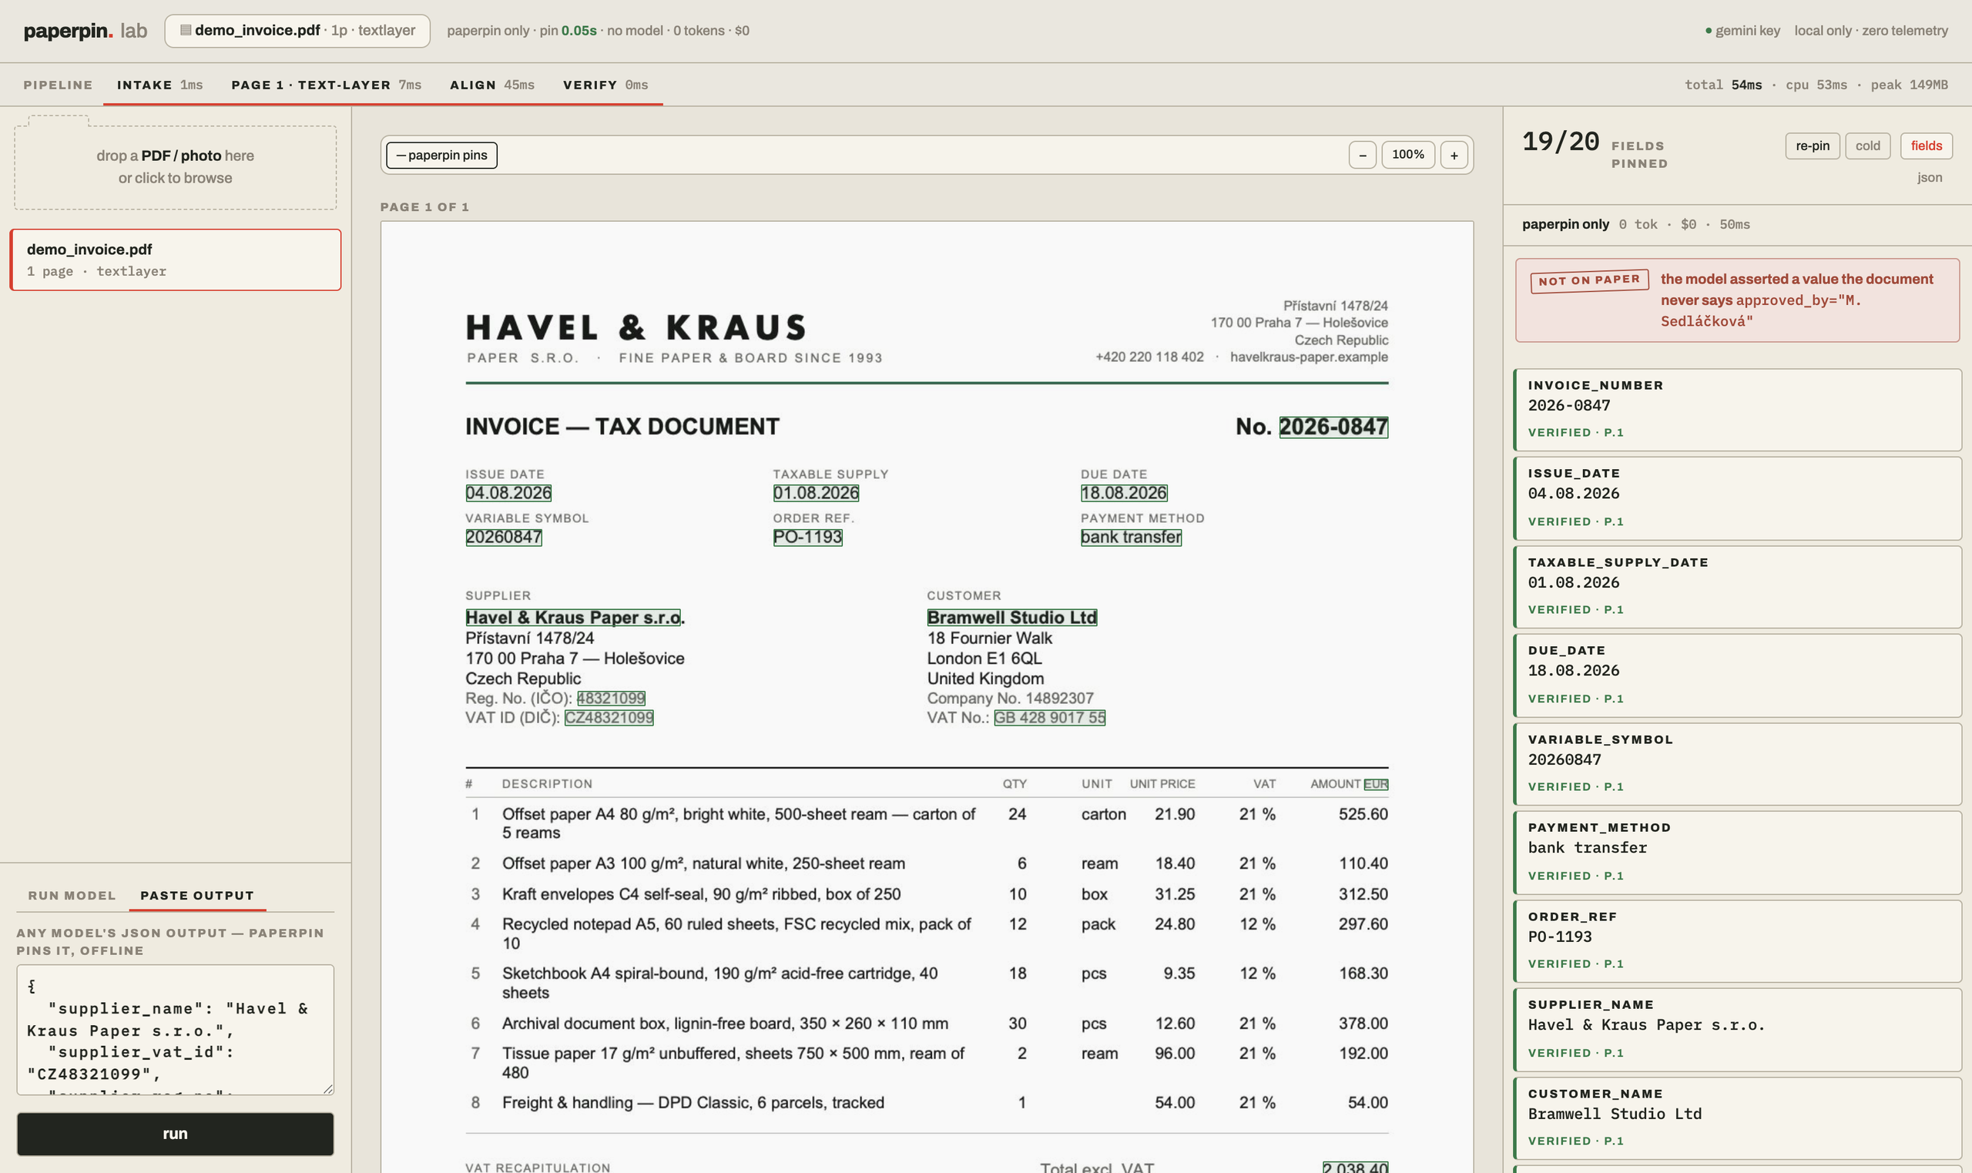Viewport: 1972px width, 1173px height.
Task: Click the pinned Bramwell Studio Ltd customer name
Action: pyautogui.click(x=1011, y=618)
